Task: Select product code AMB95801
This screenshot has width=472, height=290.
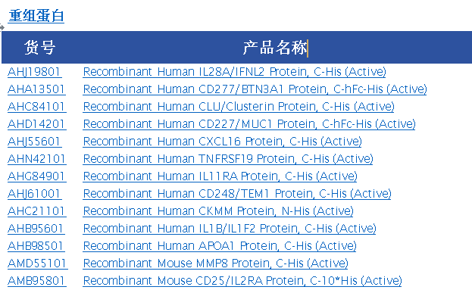Action: click(37, 281)
